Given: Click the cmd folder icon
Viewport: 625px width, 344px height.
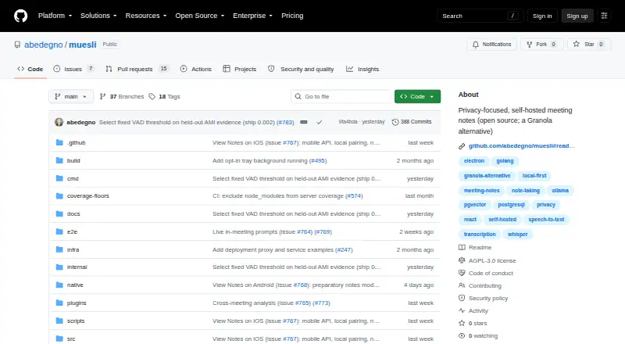Looking at the screenshot, I should [59, 178].
